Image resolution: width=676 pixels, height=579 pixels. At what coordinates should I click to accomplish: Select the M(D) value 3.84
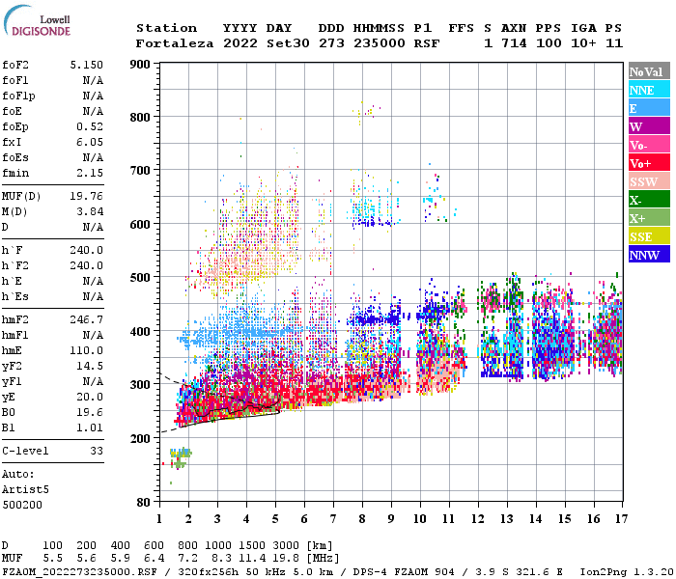click(90, 211)
